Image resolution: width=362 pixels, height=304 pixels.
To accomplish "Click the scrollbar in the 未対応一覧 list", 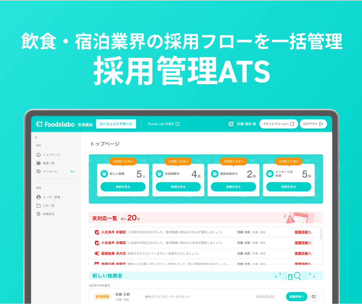I will (321, 234).
